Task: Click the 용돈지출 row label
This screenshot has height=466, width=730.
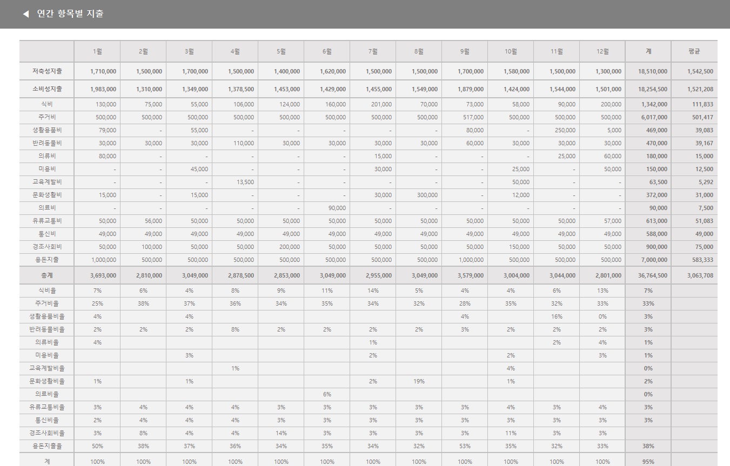Action: [x=47, y=259]
